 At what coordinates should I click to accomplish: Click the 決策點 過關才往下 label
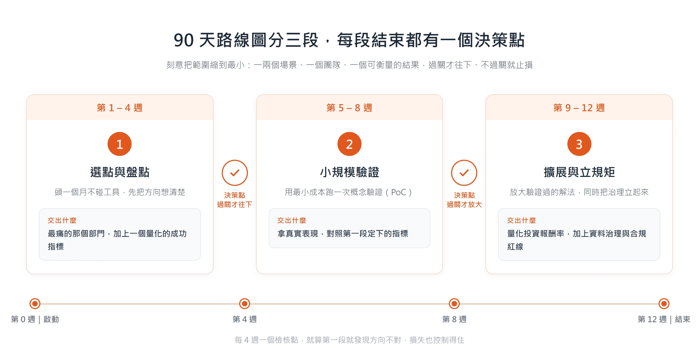tap(235, 200)
